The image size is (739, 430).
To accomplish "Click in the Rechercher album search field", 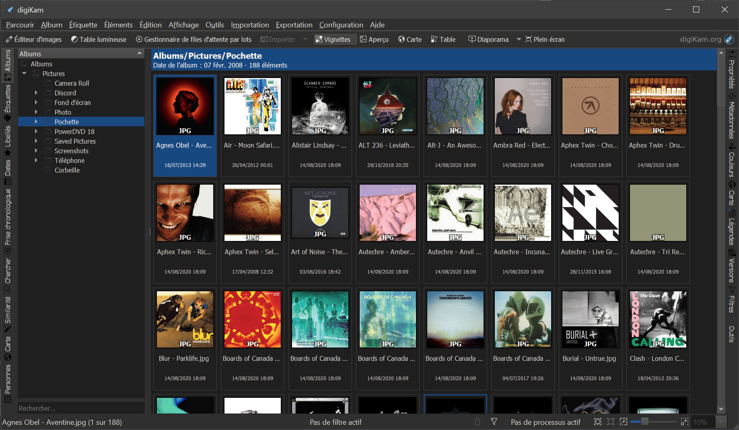I will pyautogui.click(x=81, y=408).
